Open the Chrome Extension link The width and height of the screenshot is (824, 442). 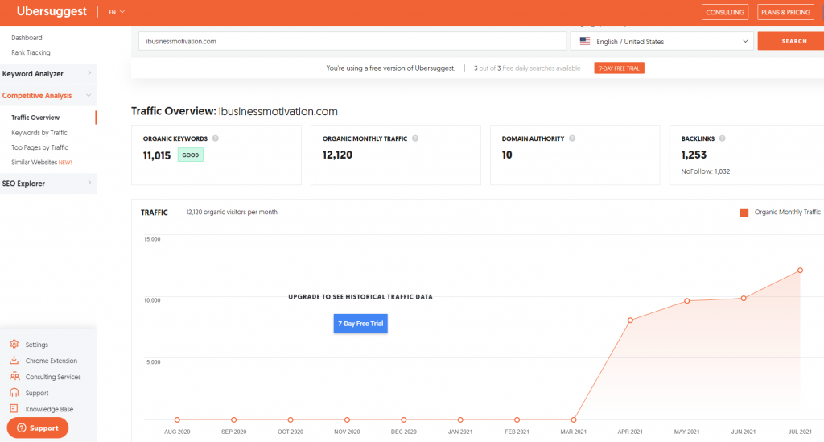click(x=51, y=361)
